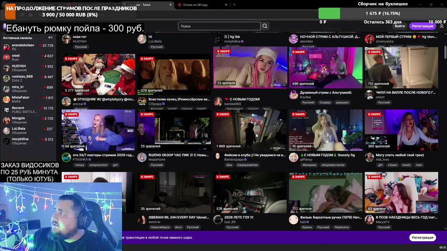Open Могу спеть любой твой трек title
Image resolution: width=447 pixels, height=251 pixels.
[400, 155]
